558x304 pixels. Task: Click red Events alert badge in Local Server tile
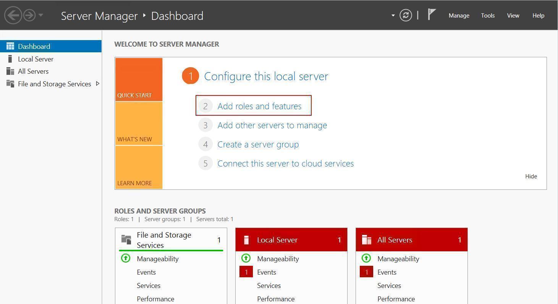pyautogui.click(x=246, y=272)
